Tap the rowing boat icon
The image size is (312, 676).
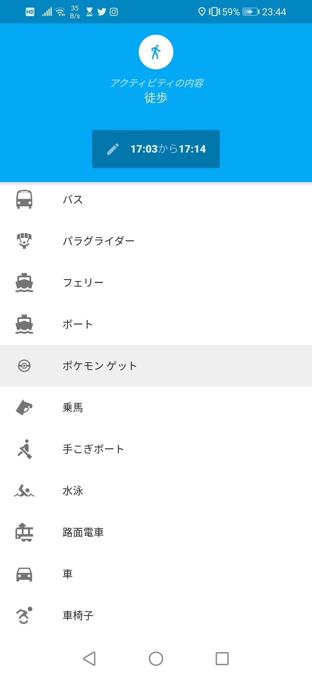(24, 449)
